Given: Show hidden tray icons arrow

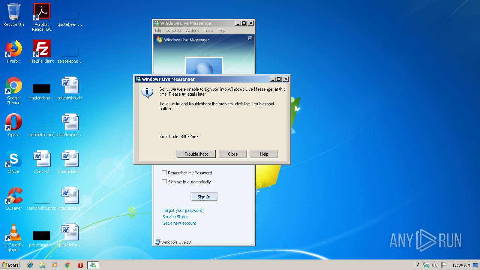Looking at the screenshot, I should tap(418, 265).
